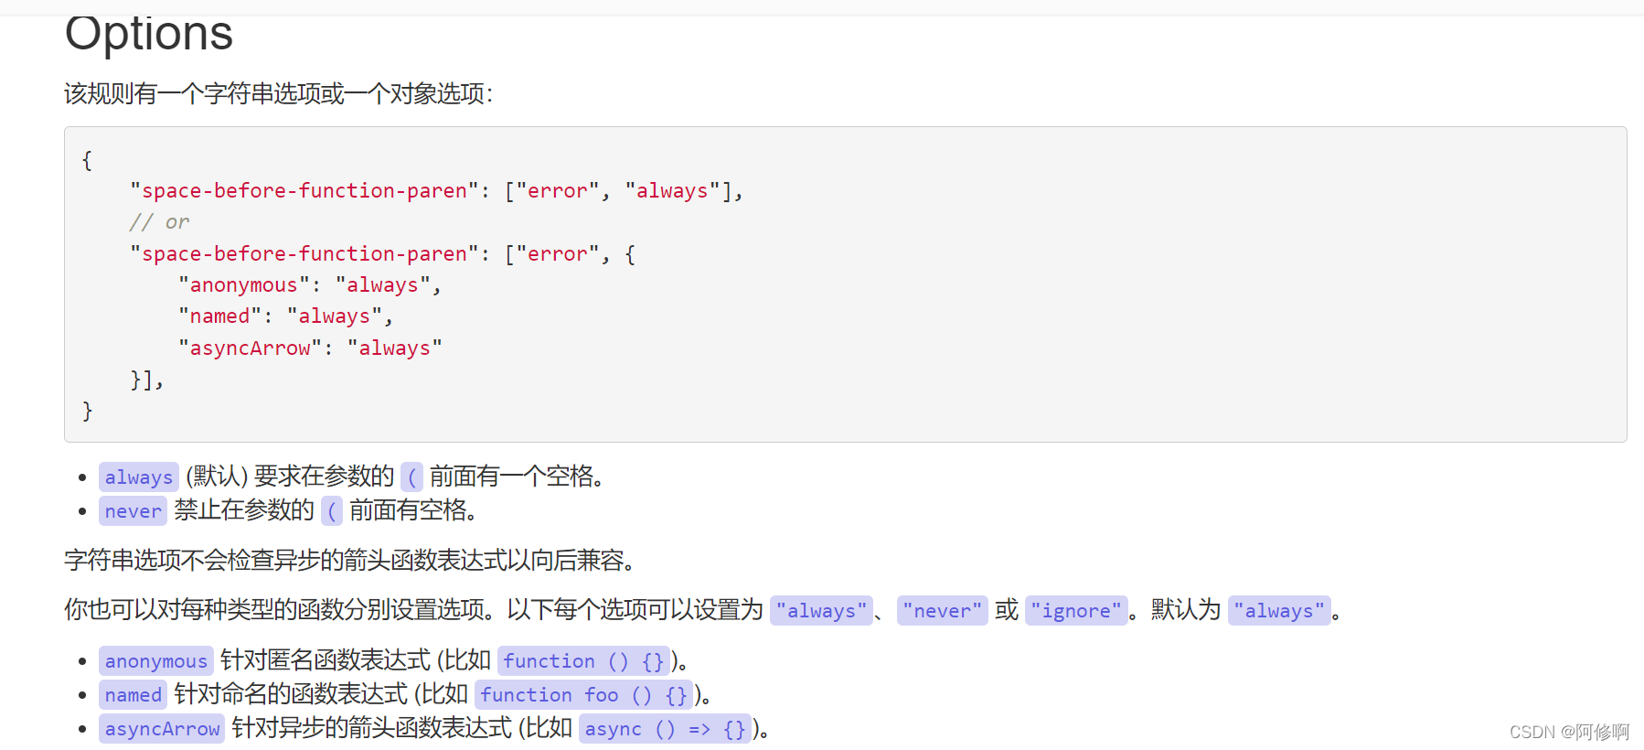This screenshot has height=750, width=1644.
Task: Click the text 禁止在参数的 in never bullet
Action: point(244,510)
